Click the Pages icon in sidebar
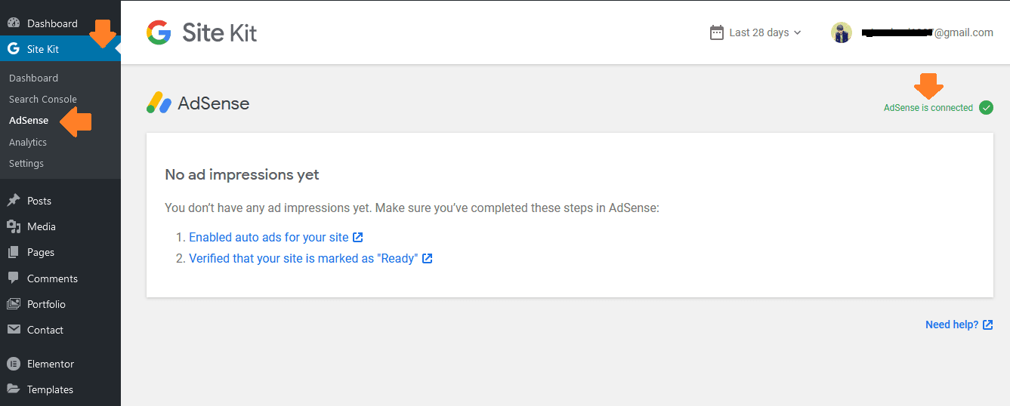 click(13, 252)
